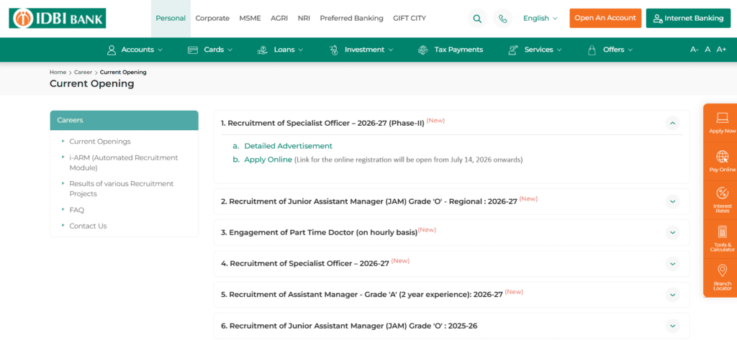Decrease font size with A-

click(695, 50)
